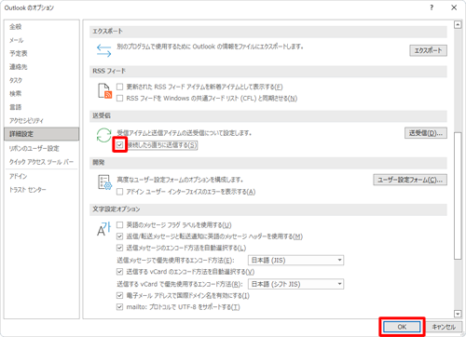Open the help question mark

click(432, 7)
